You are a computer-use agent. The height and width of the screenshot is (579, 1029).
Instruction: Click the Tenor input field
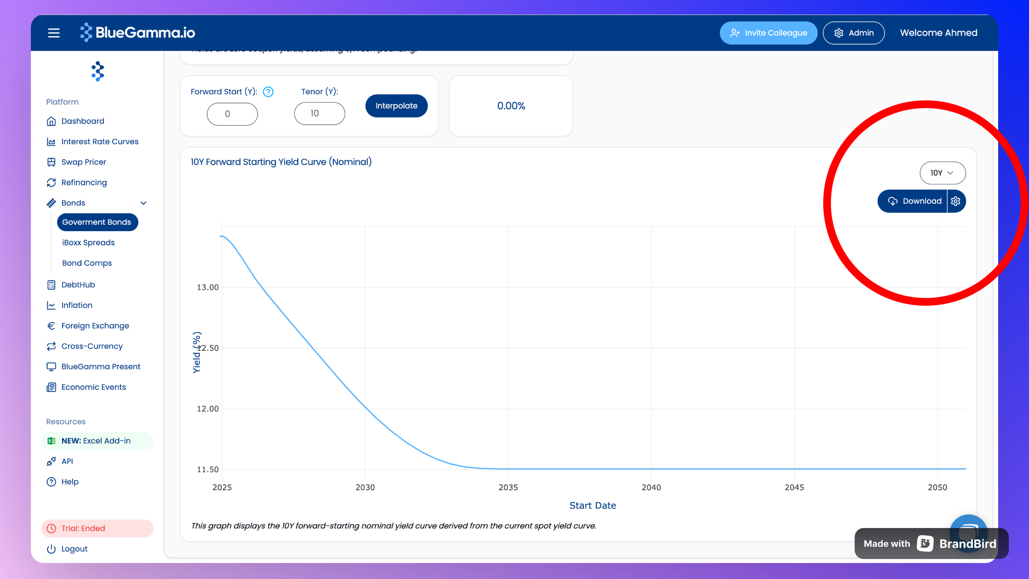(319, 114)
